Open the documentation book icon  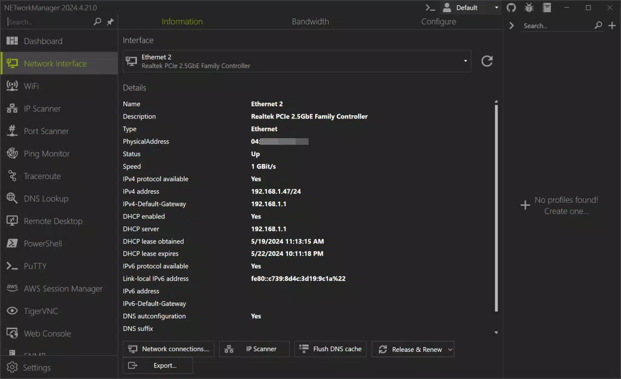point(547,8)
